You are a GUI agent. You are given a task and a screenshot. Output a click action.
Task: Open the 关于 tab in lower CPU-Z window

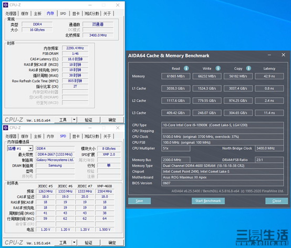click(107, 137)
